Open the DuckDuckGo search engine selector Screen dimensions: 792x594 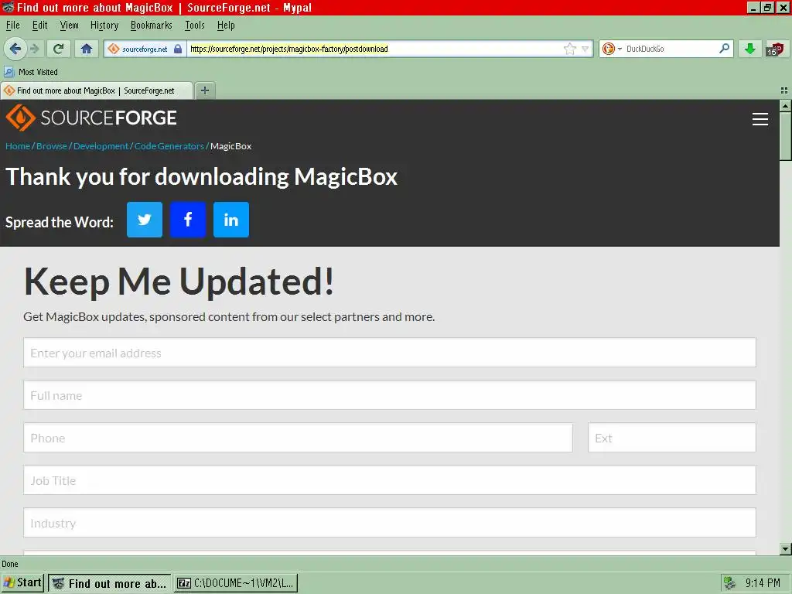click(612, 49)
